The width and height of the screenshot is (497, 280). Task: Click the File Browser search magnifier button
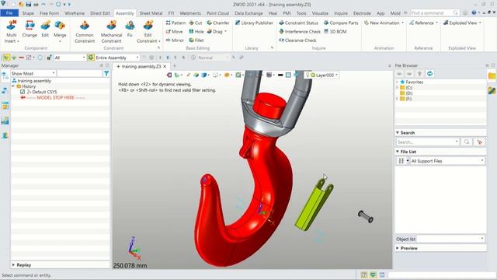(467, 142)
